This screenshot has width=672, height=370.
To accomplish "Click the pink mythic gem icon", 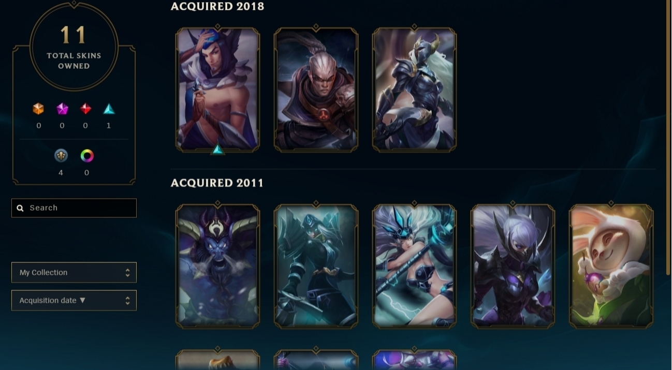I will pyautogui.click(x=62, y=109).
